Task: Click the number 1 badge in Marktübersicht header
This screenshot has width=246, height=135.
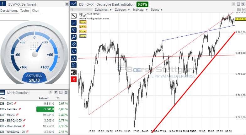Action: coord(51,92)
